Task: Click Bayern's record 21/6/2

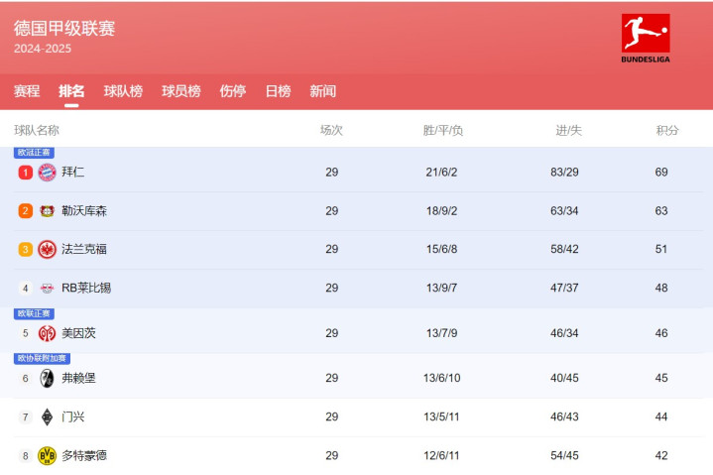Action: tap(441, 173)
